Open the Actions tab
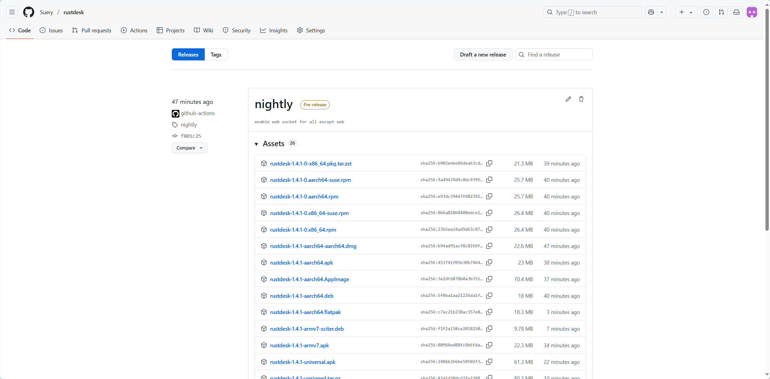The image size is (770, 379). [134, 30]
